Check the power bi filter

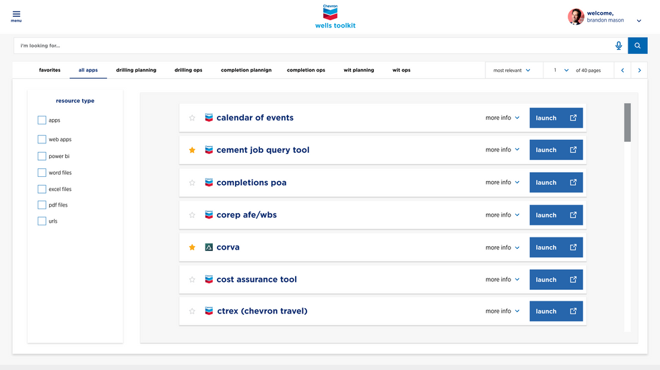click(x=42, y=156)
